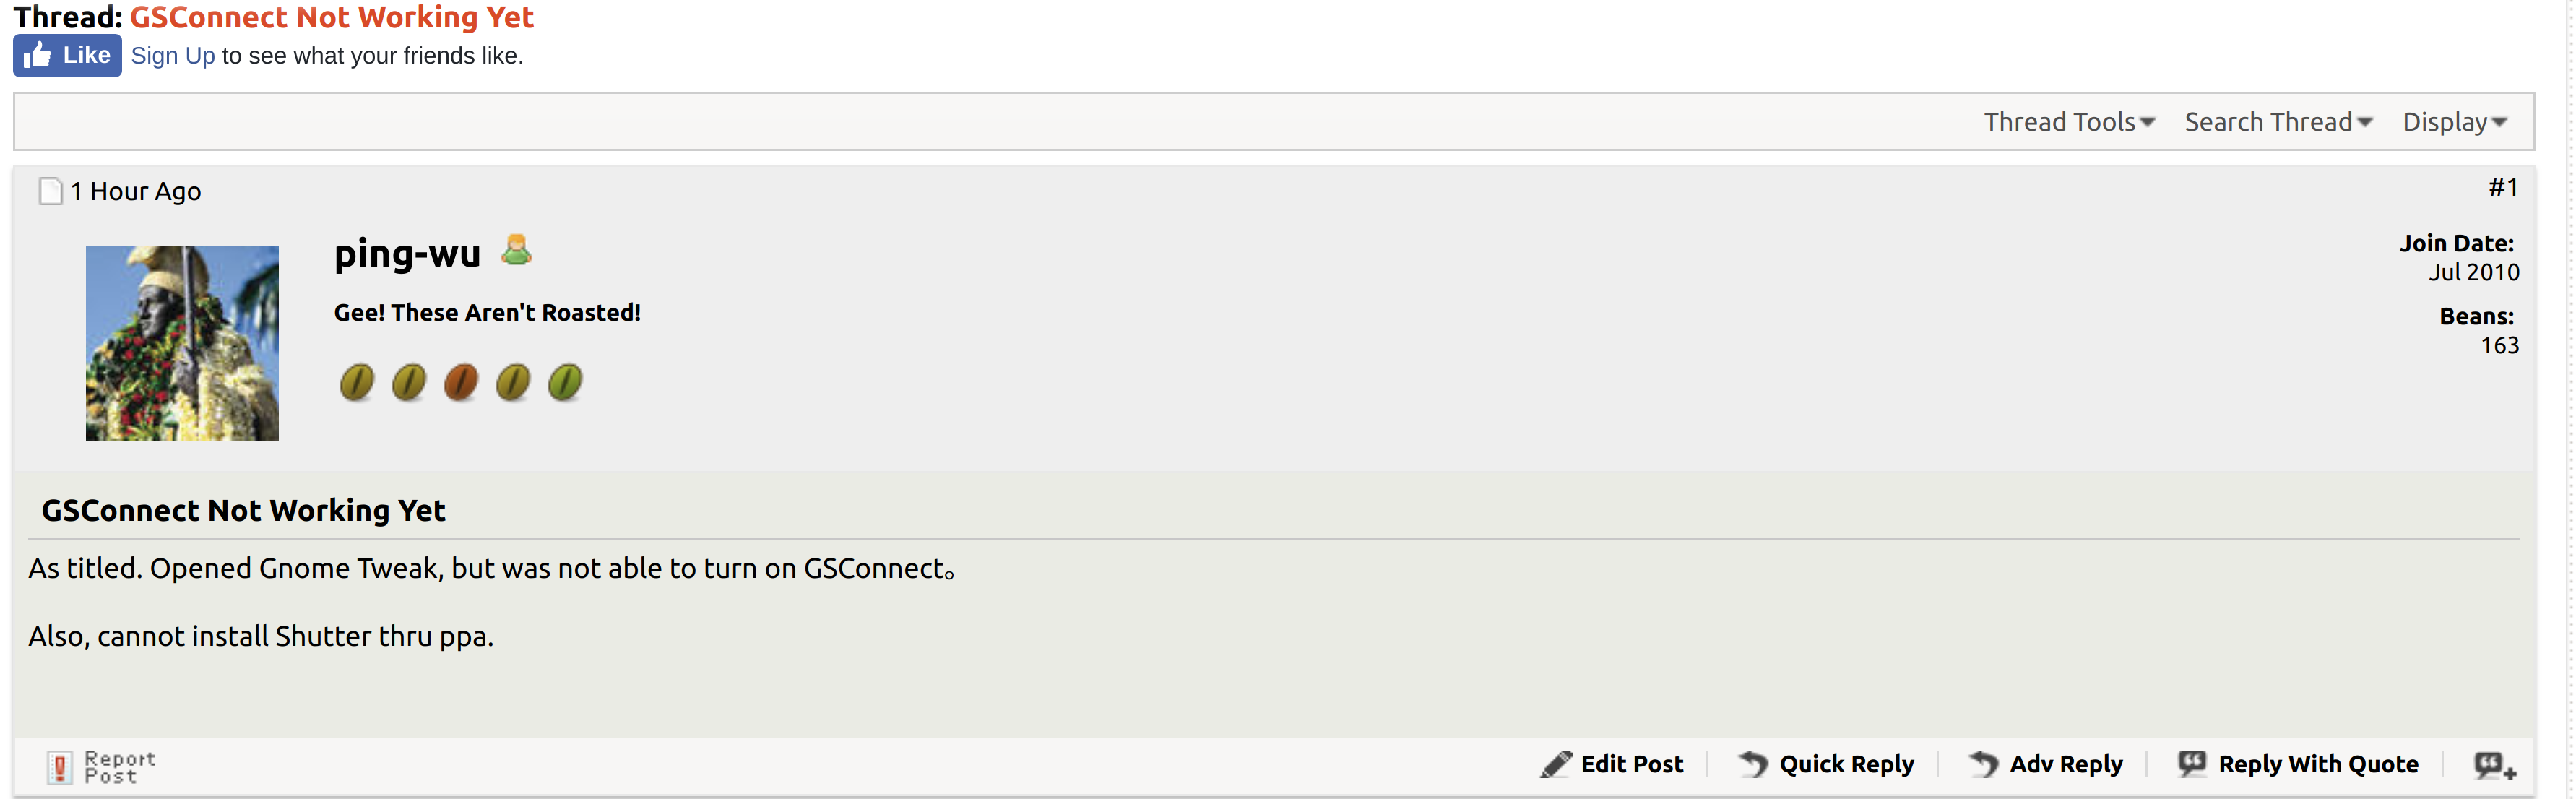Click the post document icon beside 1 Hour Ago
The width and height of the screenshot is (2576, 799).
(50, 191)
